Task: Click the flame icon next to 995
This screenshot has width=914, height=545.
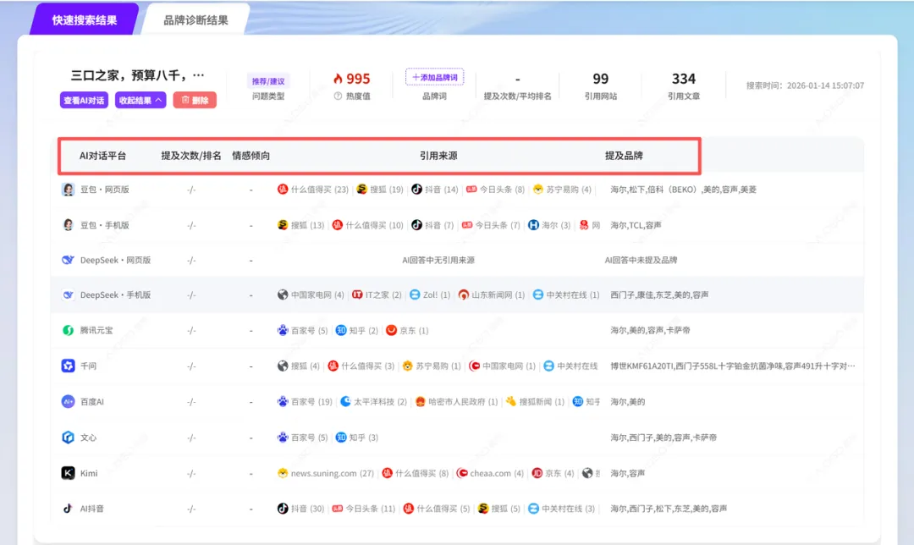Action: [x=338, y=79]
